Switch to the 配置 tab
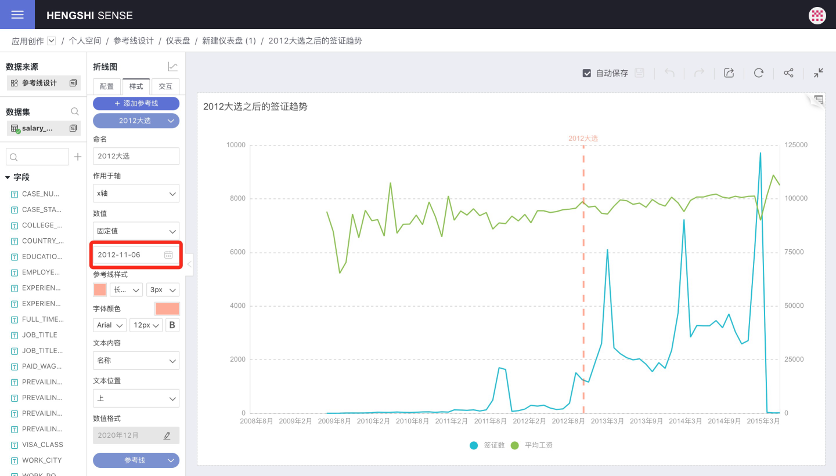Screen dimensions: 836x476 (107, 86)
